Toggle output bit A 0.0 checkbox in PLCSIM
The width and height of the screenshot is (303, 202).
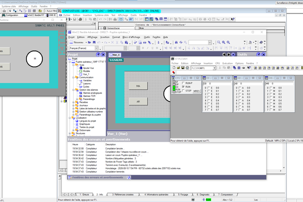[240, 88]
